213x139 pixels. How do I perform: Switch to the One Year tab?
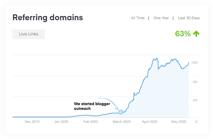[161, 18]
